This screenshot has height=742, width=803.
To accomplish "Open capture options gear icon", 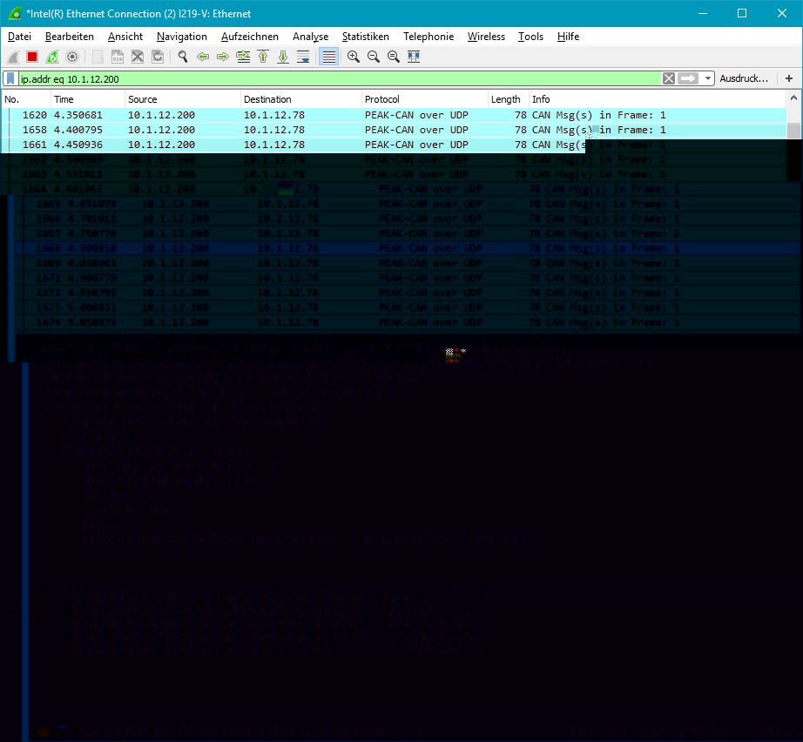I will tap(72, 57).
